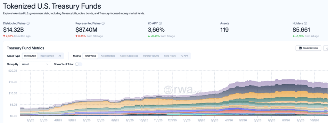The width and height of the screenshot is (328, 123).
Task: Click the 10/1/25 x-axis date
Action: 144,120
